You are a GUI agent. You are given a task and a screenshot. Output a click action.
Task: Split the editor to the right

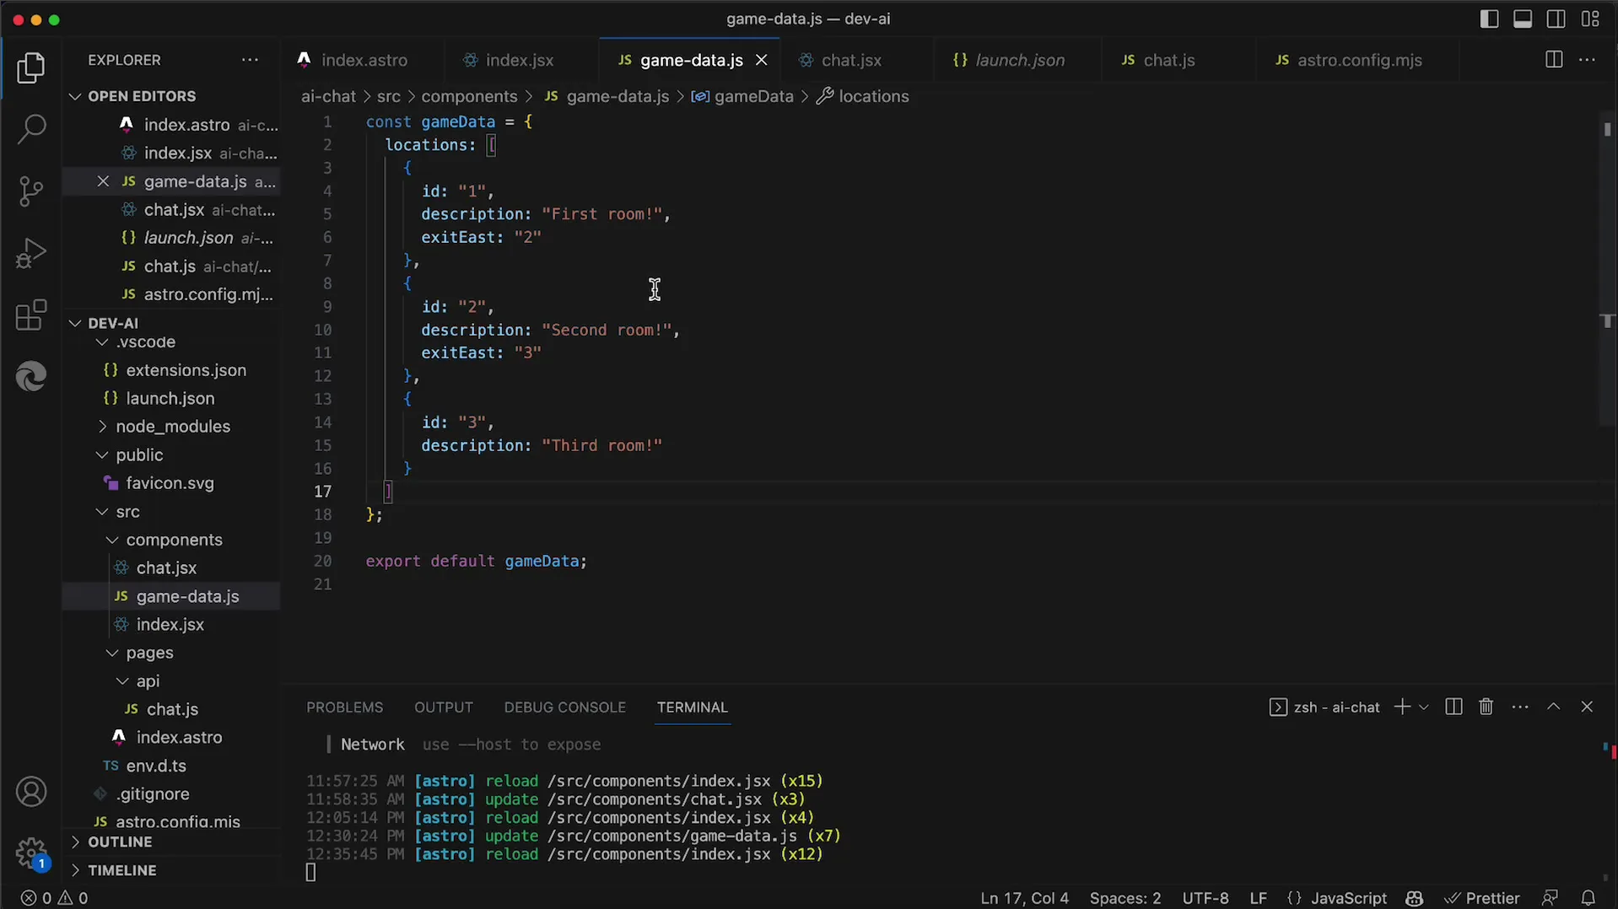[1553, 60]
